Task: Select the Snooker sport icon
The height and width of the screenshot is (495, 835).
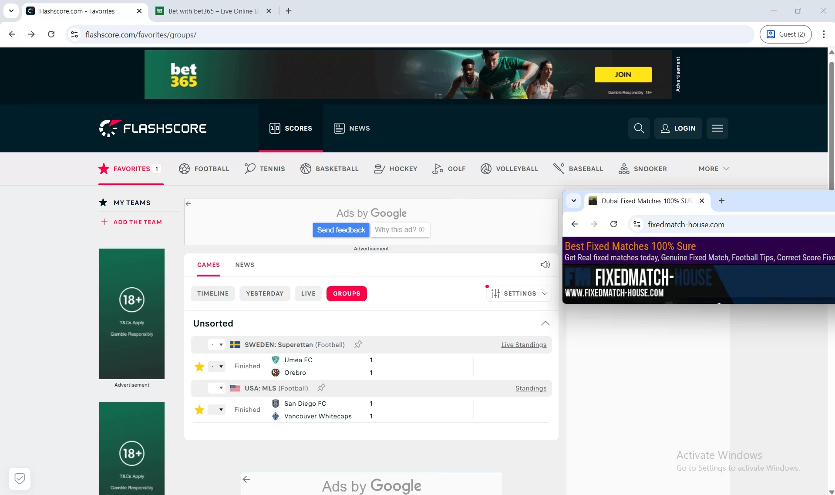Action: (x=625, y=169)
